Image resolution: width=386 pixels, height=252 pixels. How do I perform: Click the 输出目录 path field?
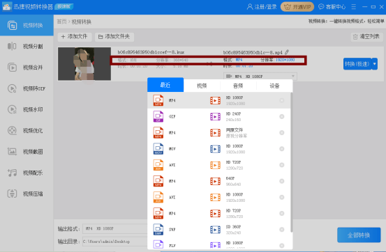coord(115,242)
